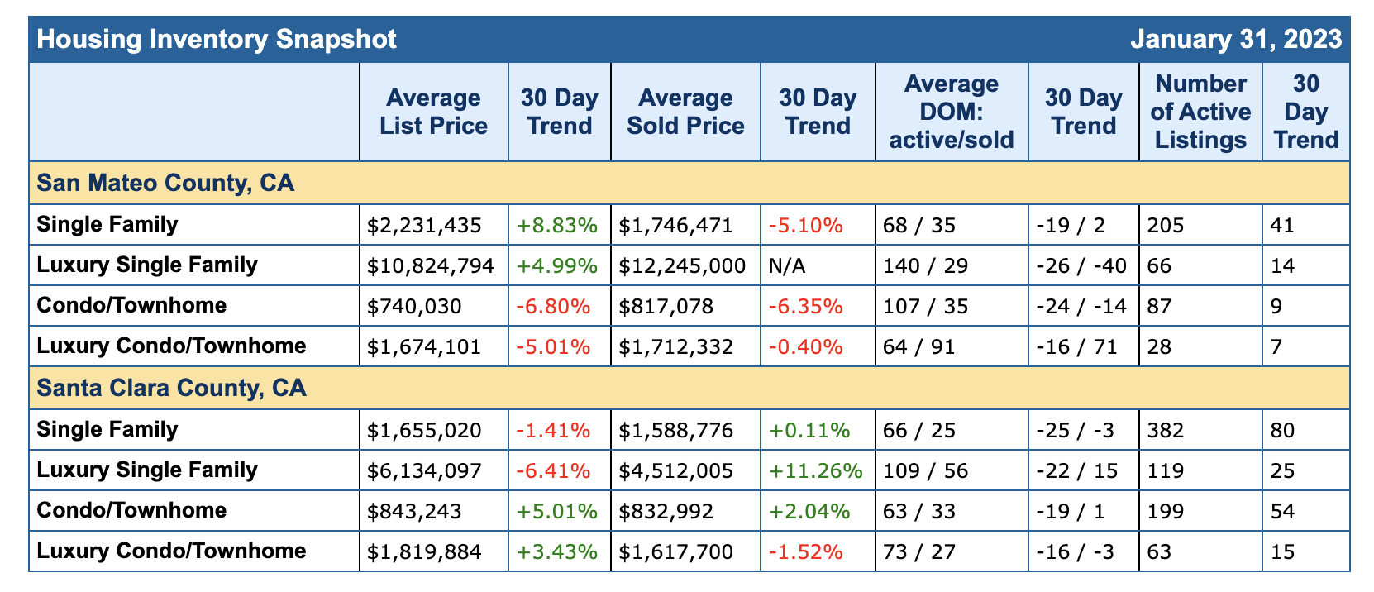1374x592 pixels.
Task: Select the Average List Price column header
Action: (x=433, y=112)
